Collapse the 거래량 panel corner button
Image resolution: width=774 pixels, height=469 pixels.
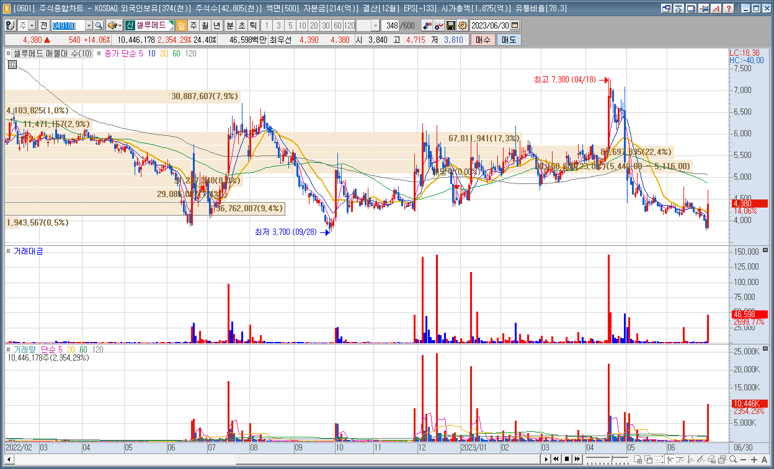pos(764,349)
